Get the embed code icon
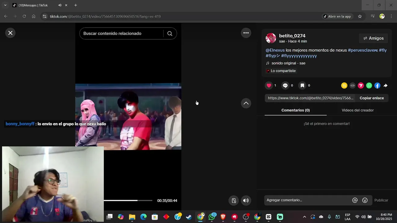 point(353,86)
